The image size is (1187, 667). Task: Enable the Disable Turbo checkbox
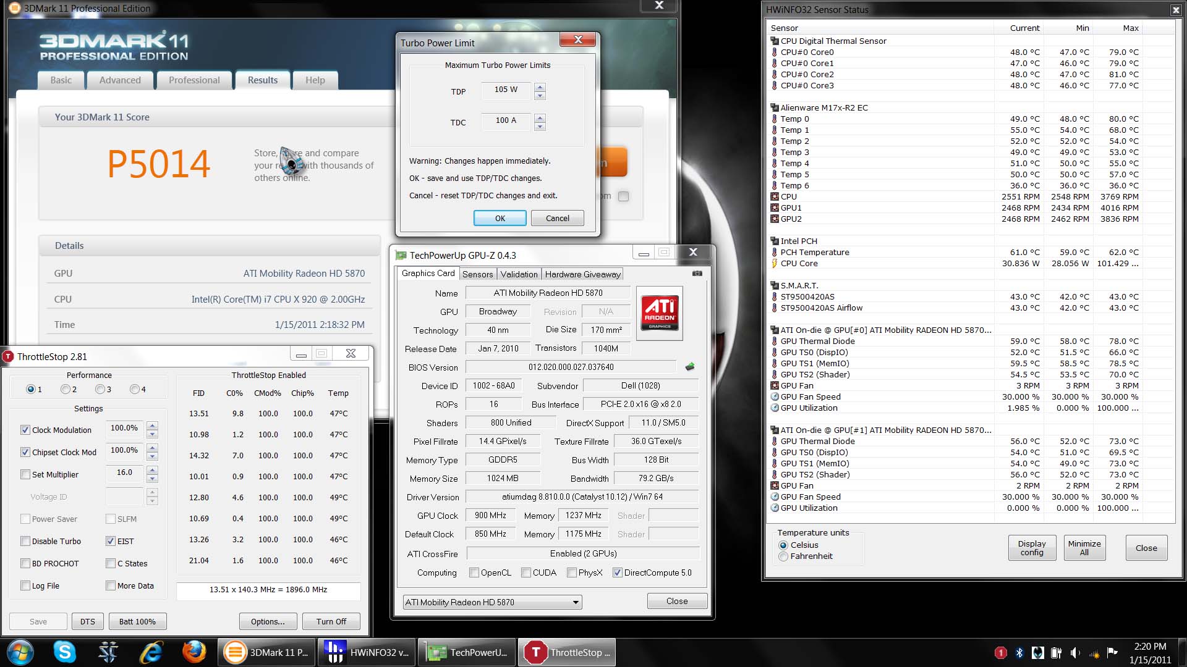[x=25, y=541]
